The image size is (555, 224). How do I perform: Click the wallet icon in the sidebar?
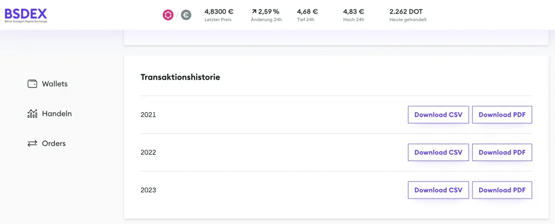point(32,84)
